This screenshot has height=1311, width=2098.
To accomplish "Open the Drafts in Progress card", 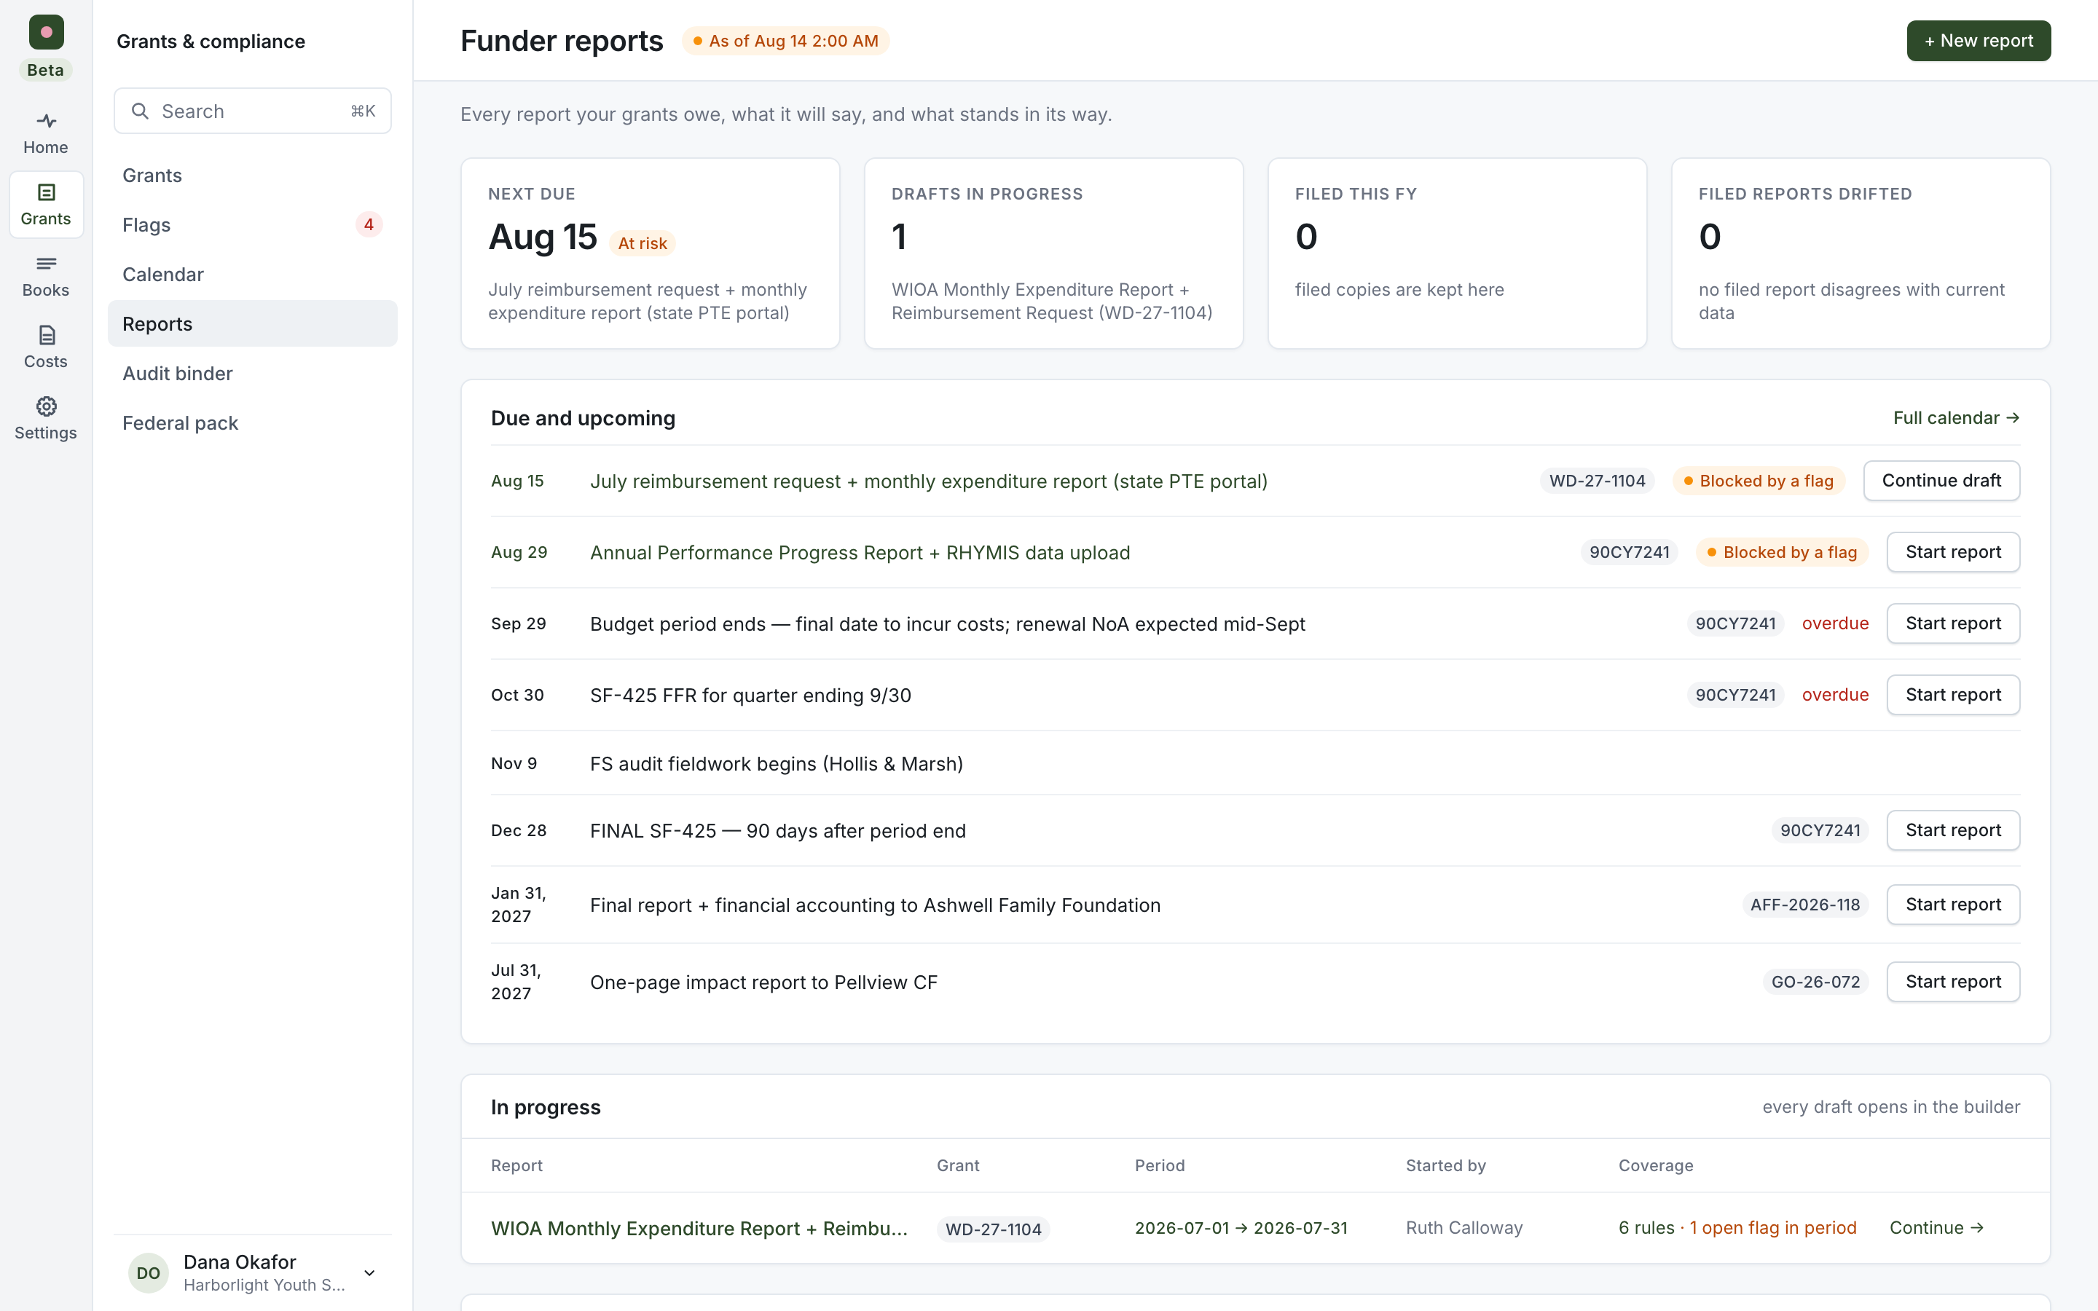I will [1053, 253].
